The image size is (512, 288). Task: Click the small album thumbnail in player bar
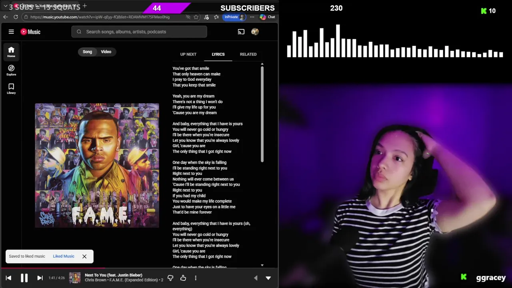coord(75,278)
